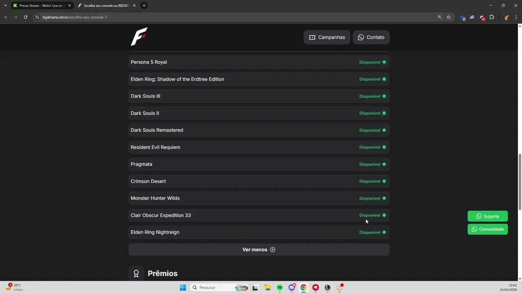
Task: Close the Escolha seu console tab
Action: pos(134,6)
